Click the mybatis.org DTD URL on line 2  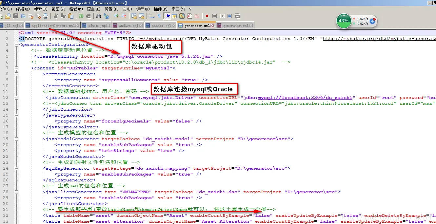[x=379, y=39]
